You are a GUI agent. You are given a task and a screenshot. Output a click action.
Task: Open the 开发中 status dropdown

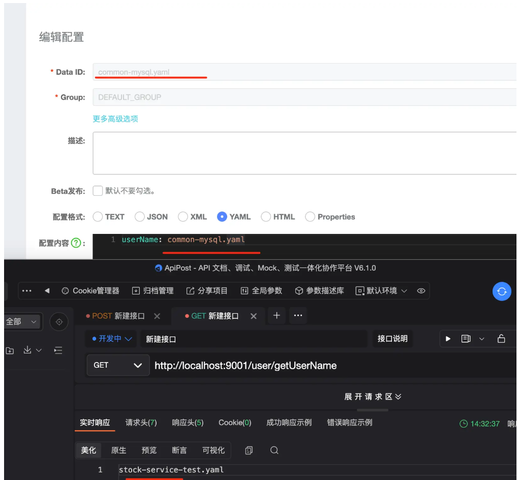112,339
